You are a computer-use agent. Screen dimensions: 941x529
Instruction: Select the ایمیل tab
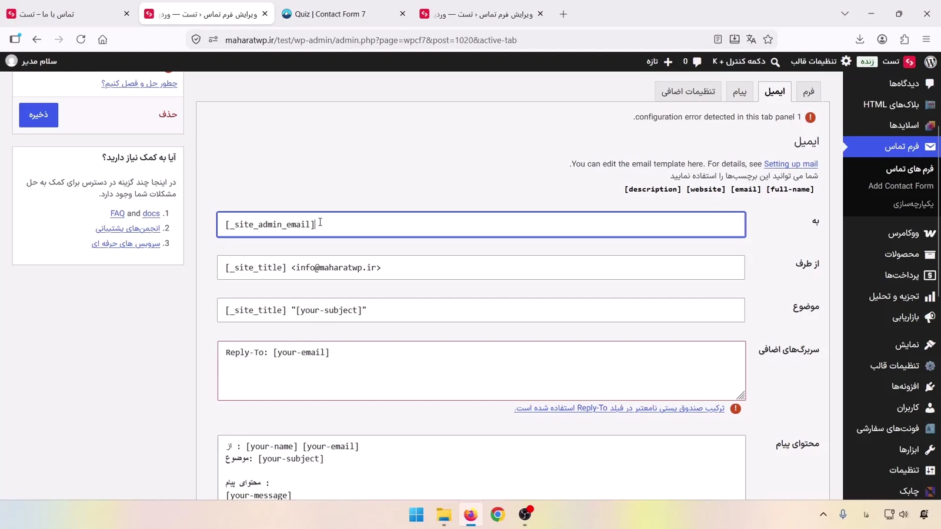point(775,91)
